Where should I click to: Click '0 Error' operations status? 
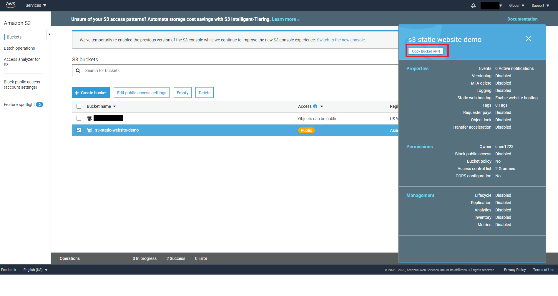tap(201, 258)
